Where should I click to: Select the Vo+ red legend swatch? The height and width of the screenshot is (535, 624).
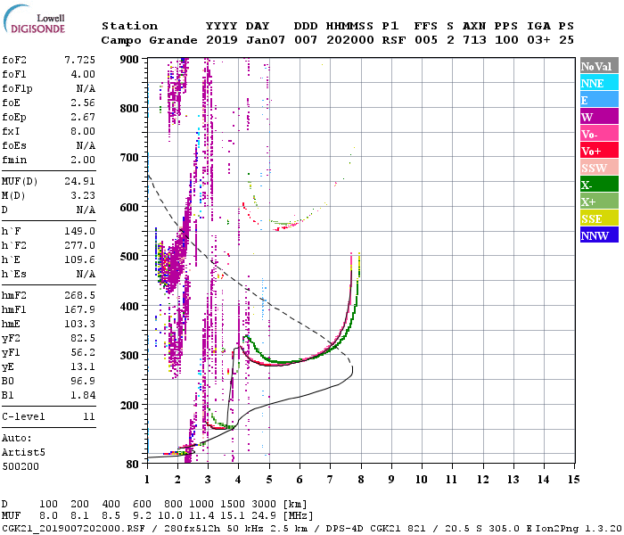click(x=599, y=151)
